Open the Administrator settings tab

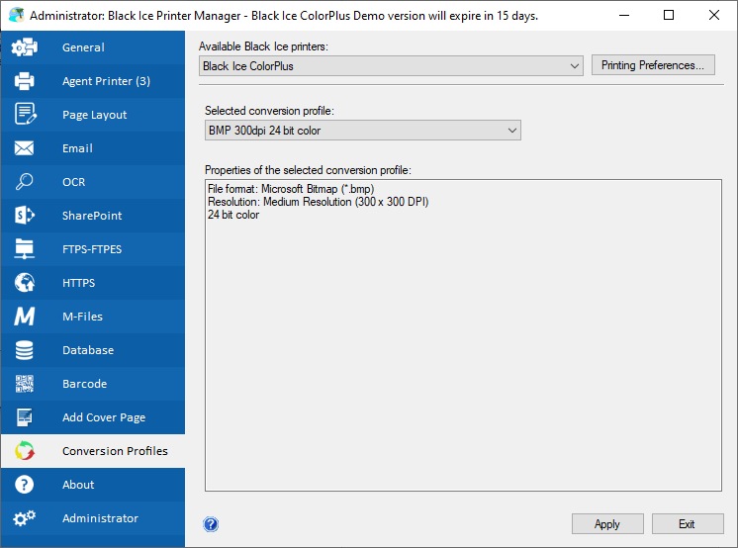100,518
